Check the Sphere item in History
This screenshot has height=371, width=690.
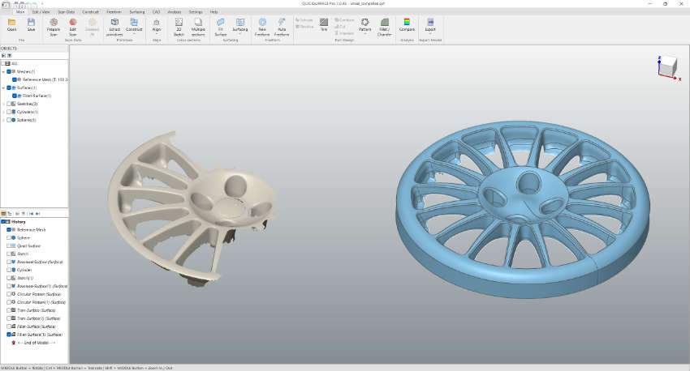click(9, 237)
